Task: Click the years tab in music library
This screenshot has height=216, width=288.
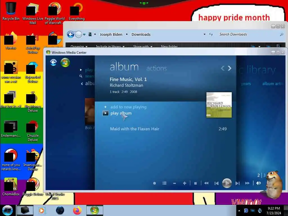Action: (x=246, y=84)
